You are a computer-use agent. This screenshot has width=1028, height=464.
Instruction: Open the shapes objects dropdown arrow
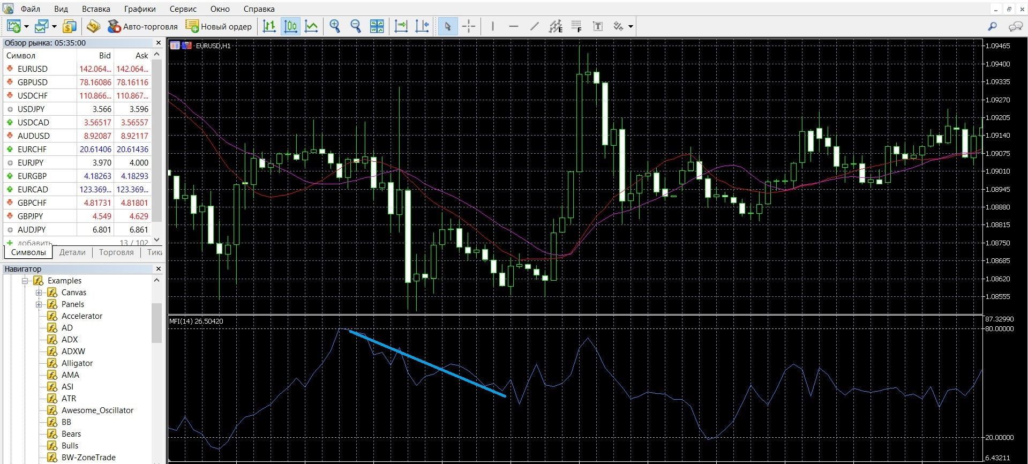pyautogui.click(x=631, y=26)
